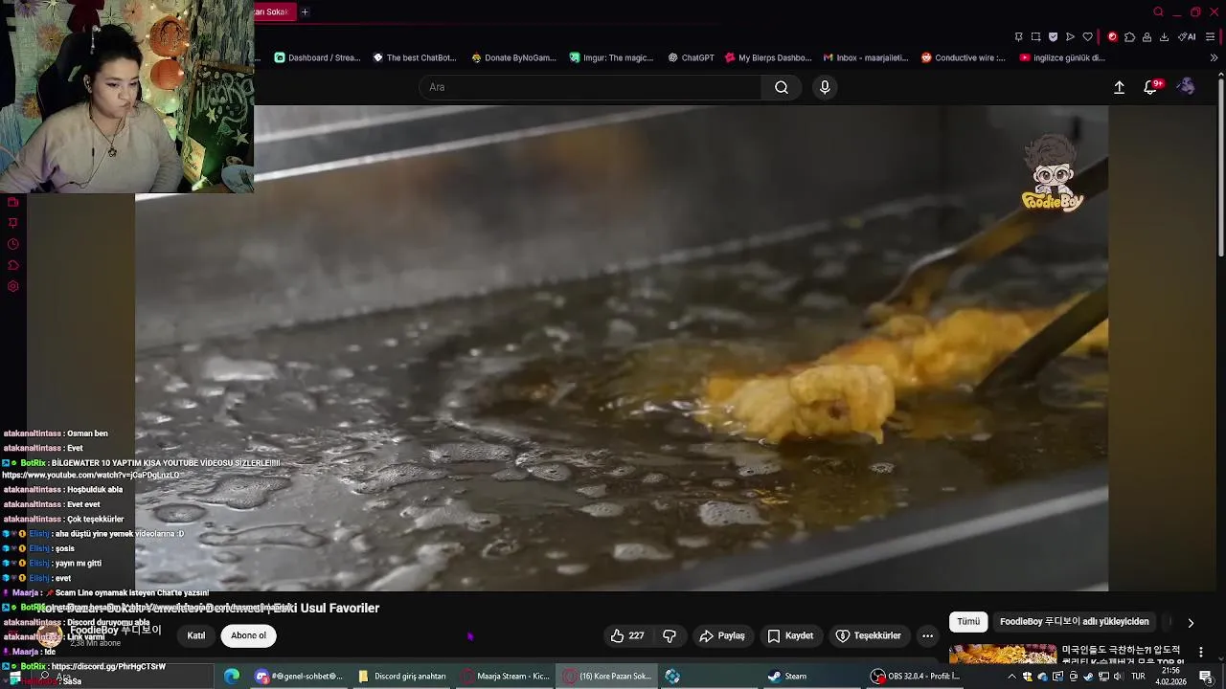
Task: Open the ChatGPT bookmark
Action: coord(692,57)
